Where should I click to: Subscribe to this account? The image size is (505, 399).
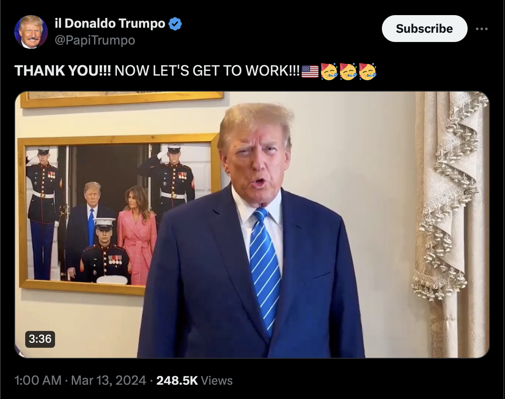coord(424,29)
